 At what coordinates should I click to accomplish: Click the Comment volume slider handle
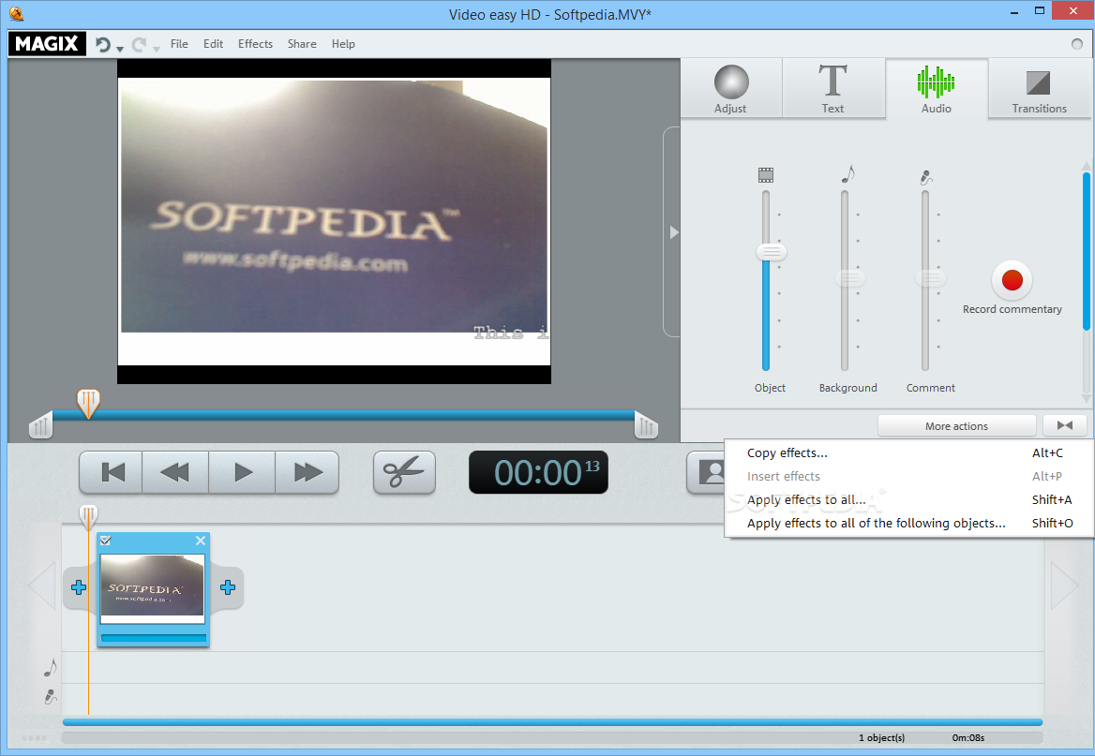point(930,278)
